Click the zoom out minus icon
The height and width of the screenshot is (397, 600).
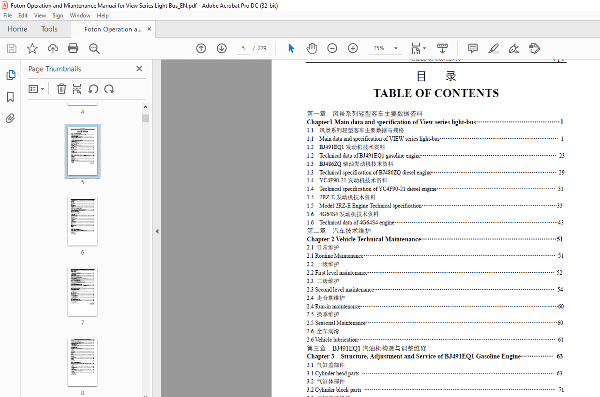[332, 48]
